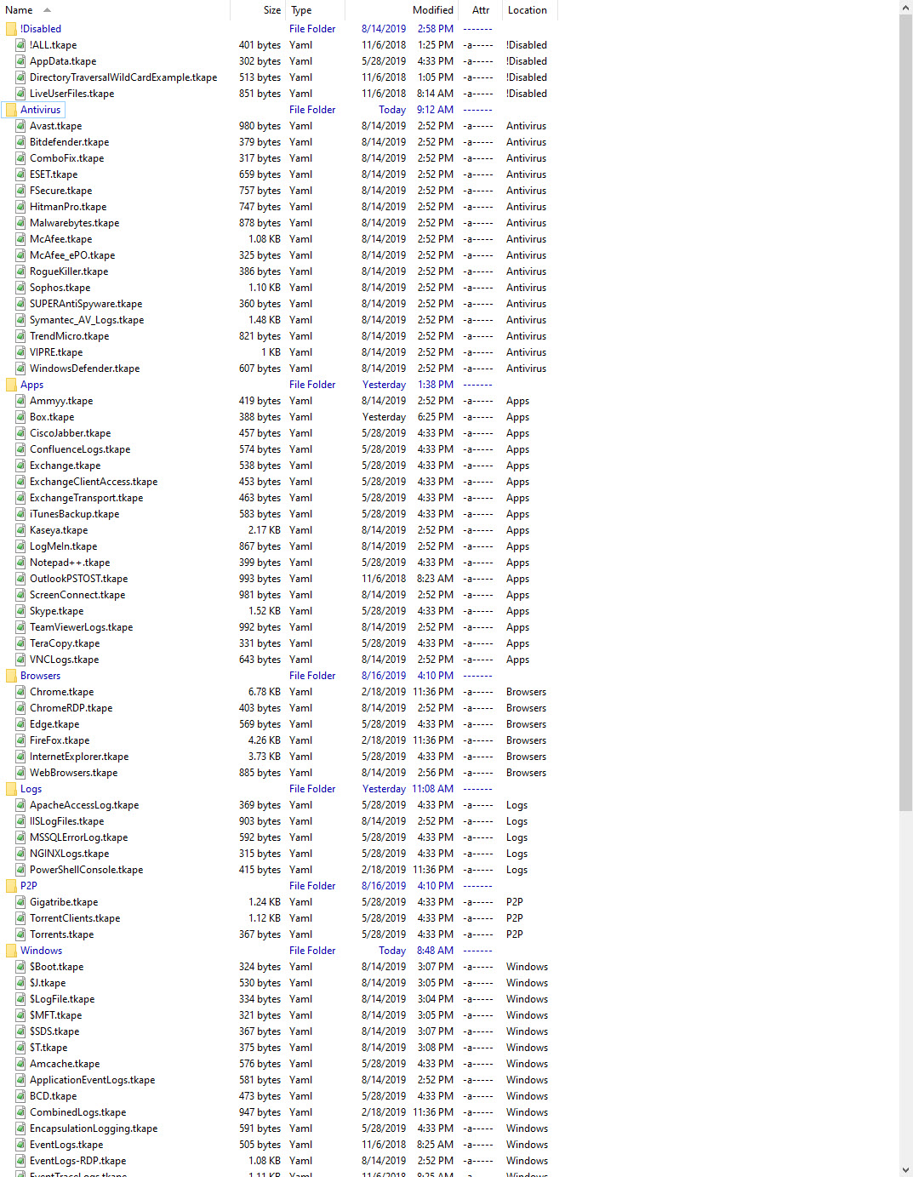Select DirectoryTraversalWildCardExample.tkape
The image size is (913, 1177).
[123, 77]
